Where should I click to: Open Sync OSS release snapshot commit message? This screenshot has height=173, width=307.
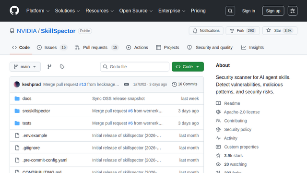tap(118, 99)
